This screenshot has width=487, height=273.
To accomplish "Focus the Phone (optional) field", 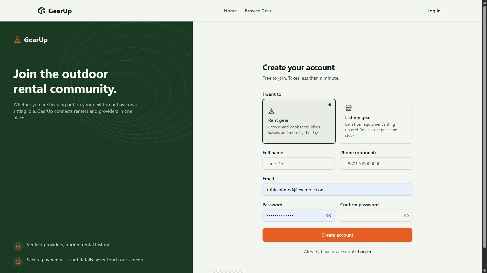I will pos(376,164).
